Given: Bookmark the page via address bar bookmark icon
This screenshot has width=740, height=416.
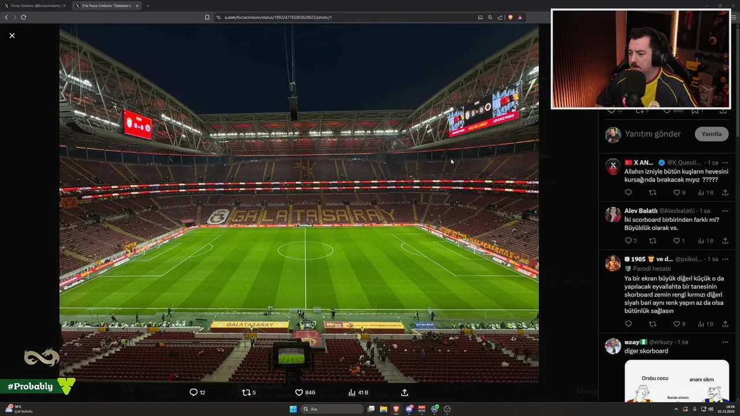Looking at the screenshot, I should point(207,17).
